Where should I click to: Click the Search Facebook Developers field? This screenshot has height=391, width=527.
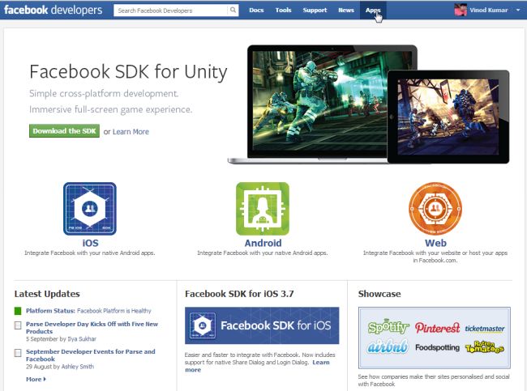point(171,11)
